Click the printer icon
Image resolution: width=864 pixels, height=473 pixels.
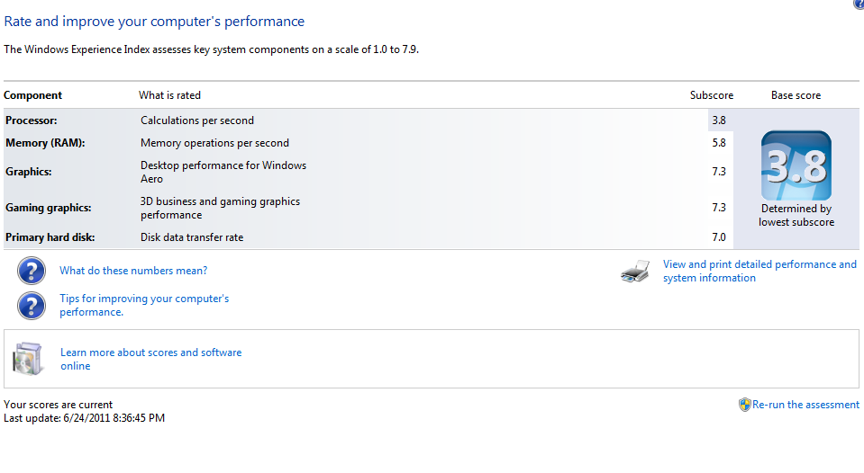pos(635,272)
